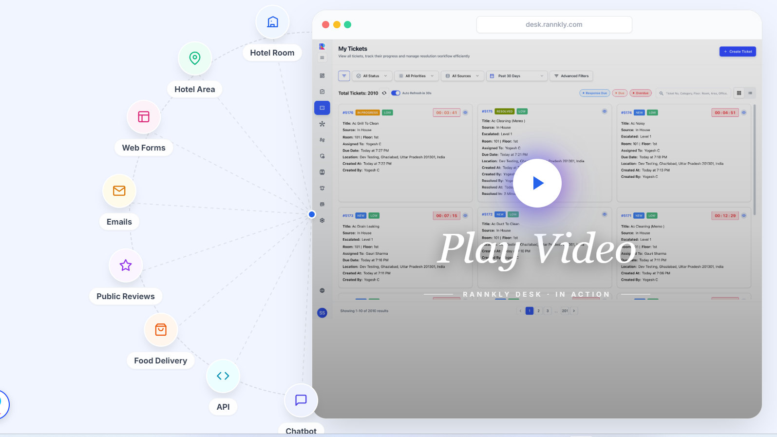Go to page 2 of results
Image resolution: width=777 pixels, height=437 pixels.
(538, 311)
